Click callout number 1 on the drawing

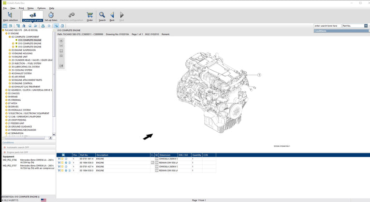point(259,75)
